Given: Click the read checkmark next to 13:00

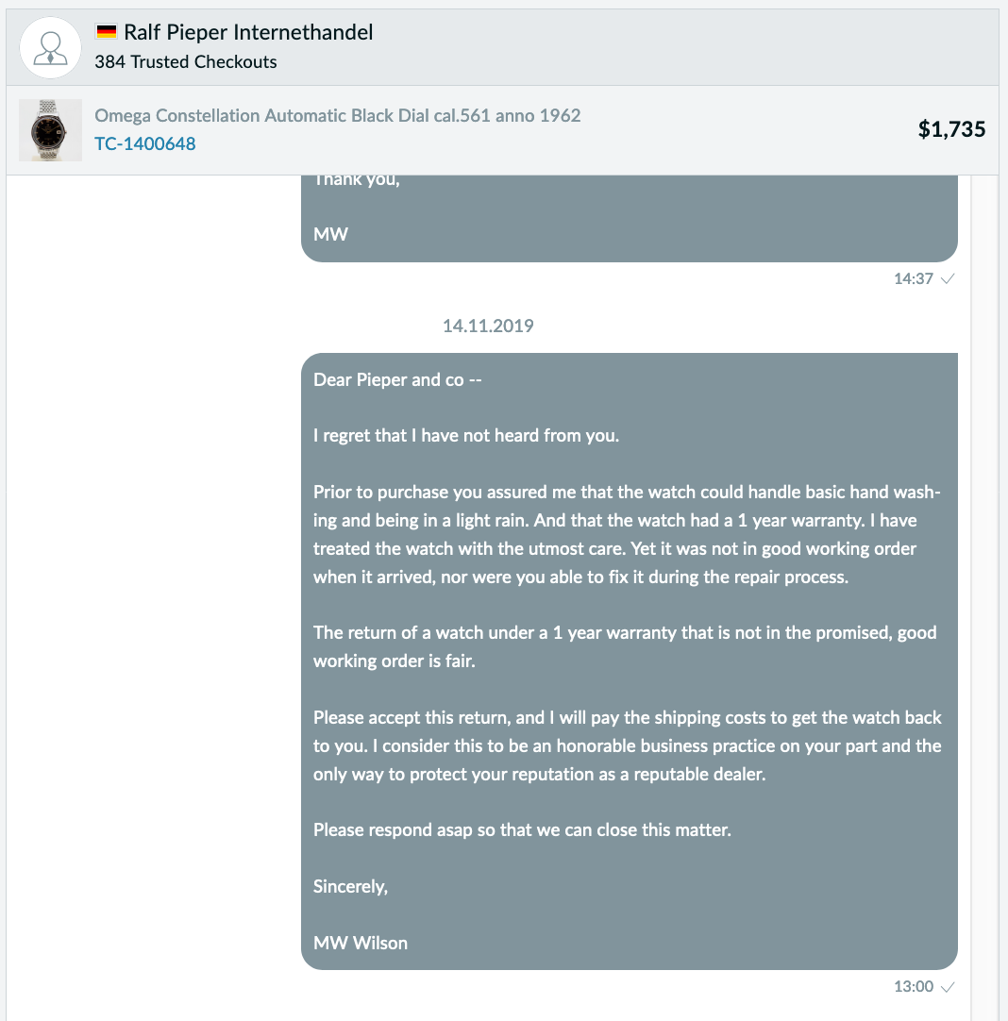Looking at the screenshot, I should [949, 986].
